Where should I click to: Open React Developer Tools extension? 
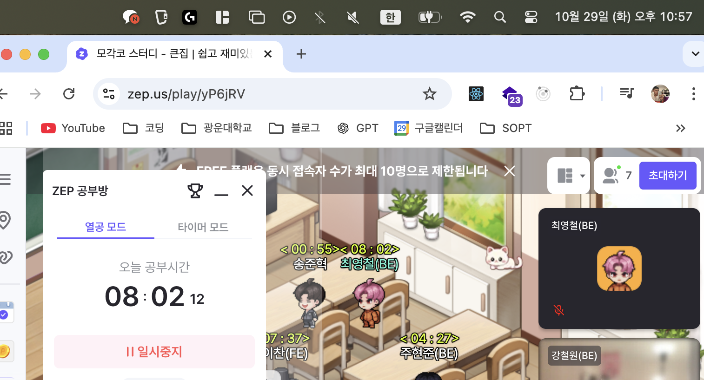click(476, 94)
